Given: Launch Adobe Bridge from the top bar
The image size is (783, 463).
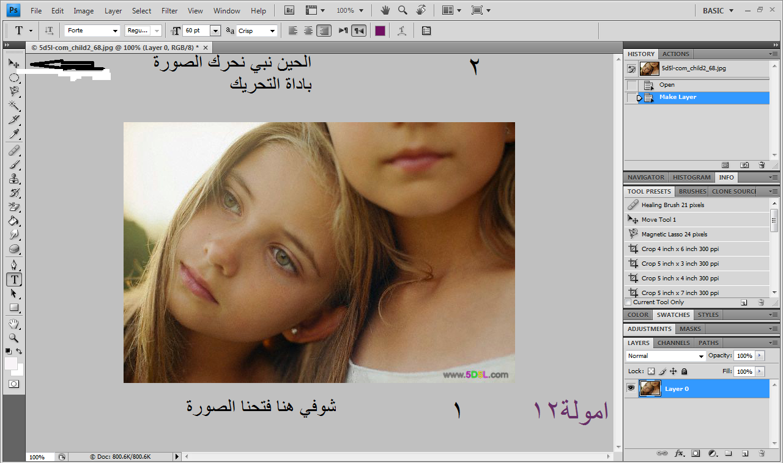Looking at the screenshot, I should coord(291,10).
